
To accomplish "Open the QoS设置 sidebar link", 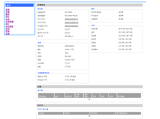I will pos(9,26).
